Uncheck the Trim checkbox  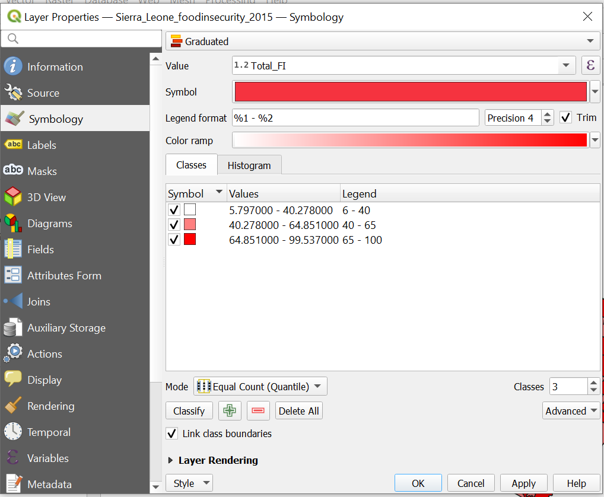click(565, 117)
